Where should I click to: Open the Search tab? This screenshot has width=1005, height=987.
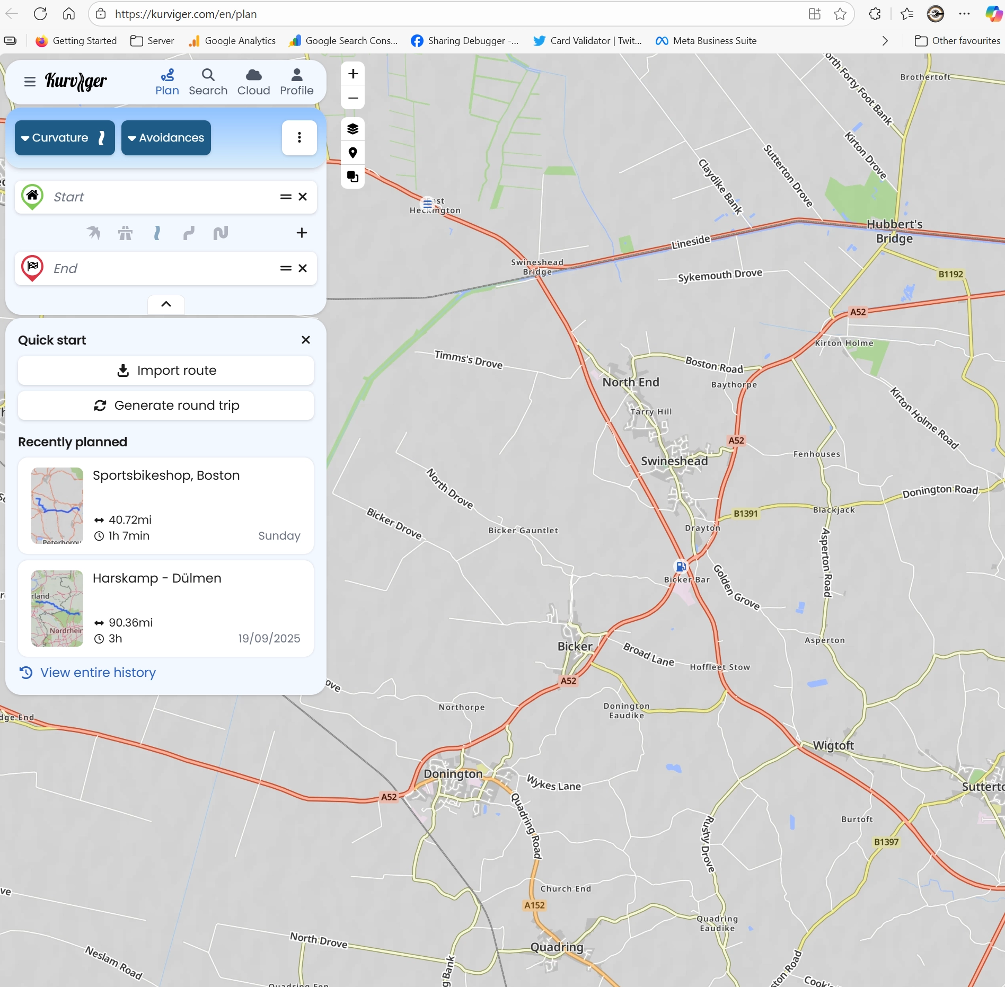pyautogui.click(x=208, y=82)
